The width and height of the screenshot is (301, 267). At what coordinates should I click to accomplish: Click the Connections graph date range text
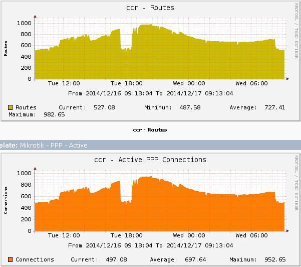[150, 245]
